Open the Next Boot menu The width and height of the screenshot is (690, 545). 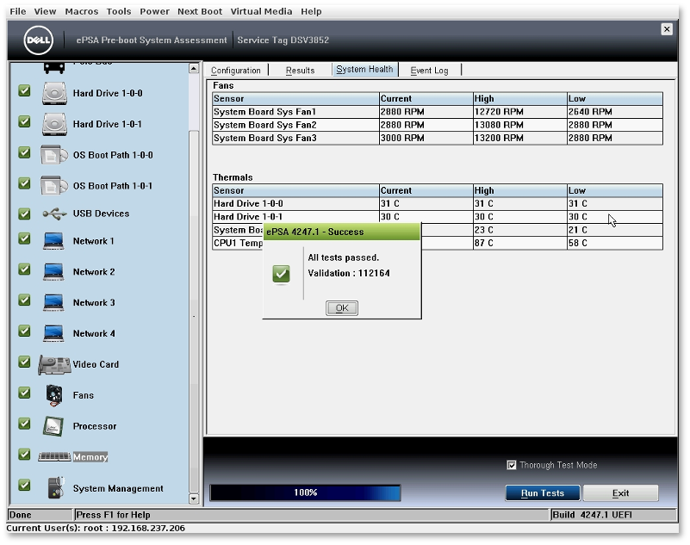click(x=200, y=11)
